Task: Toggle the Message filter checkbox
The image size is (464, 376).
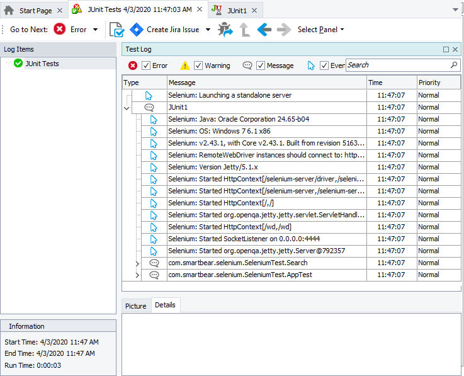Action: (x=261, y=66)
